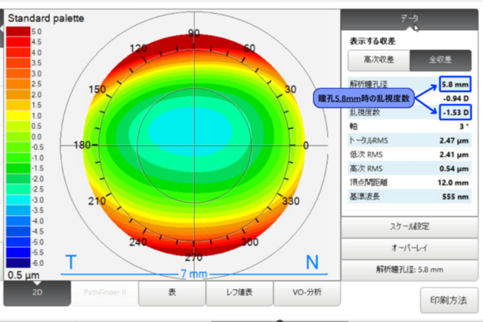
Task: Pick the yellow 1.0 palette swatch
Action: (x=18, y=116)
